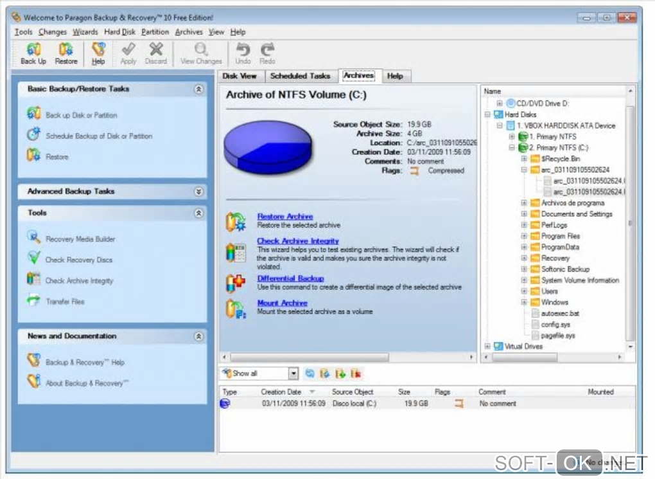Select Documents and Settings folder
Image resolution: width=655 pixels, height=479 pixels.
pos(577,213)
